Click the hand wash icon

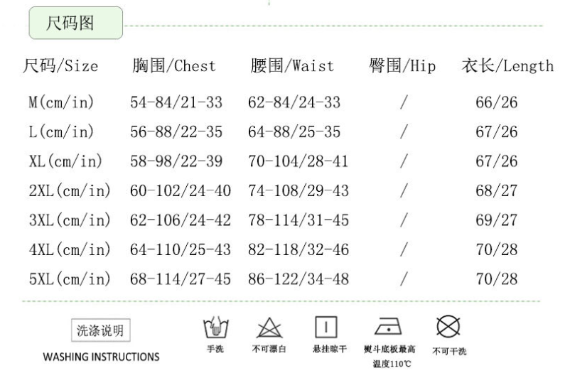click(x=210, y=329)
